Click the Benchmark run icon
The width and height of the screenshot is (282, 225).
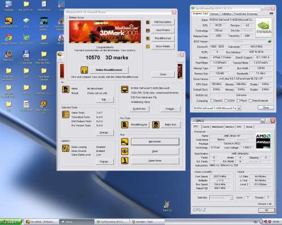tap(125, 142)
